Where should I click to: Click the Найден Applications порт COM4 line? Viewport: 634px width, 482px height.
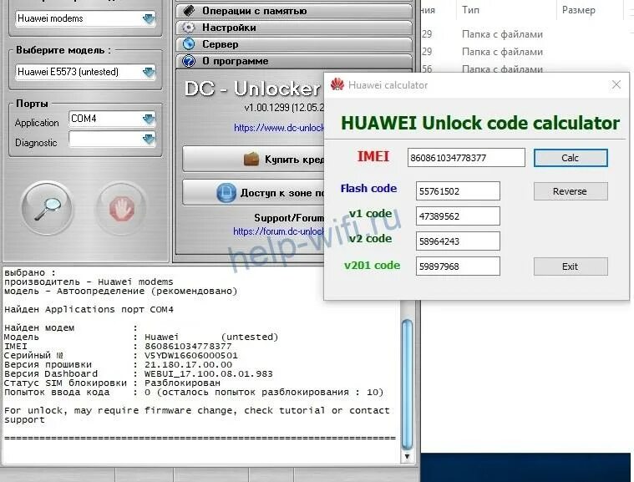(89, 309)
